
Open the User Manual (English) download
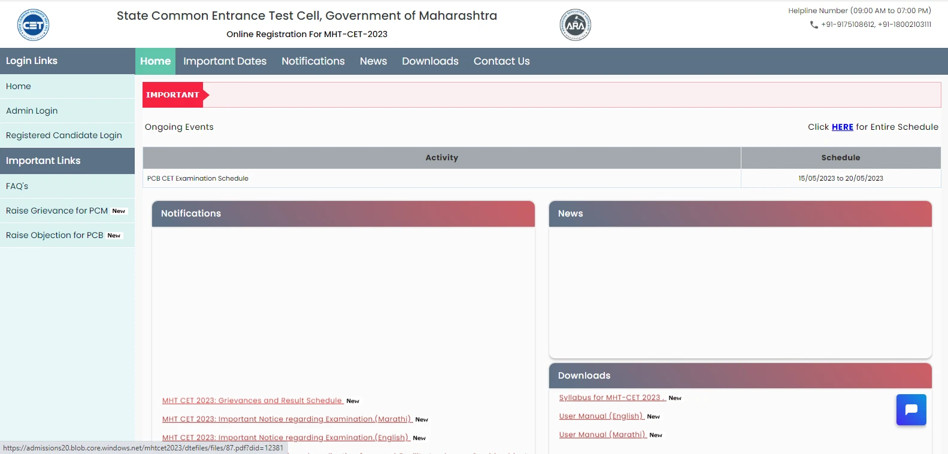(601, 416)
